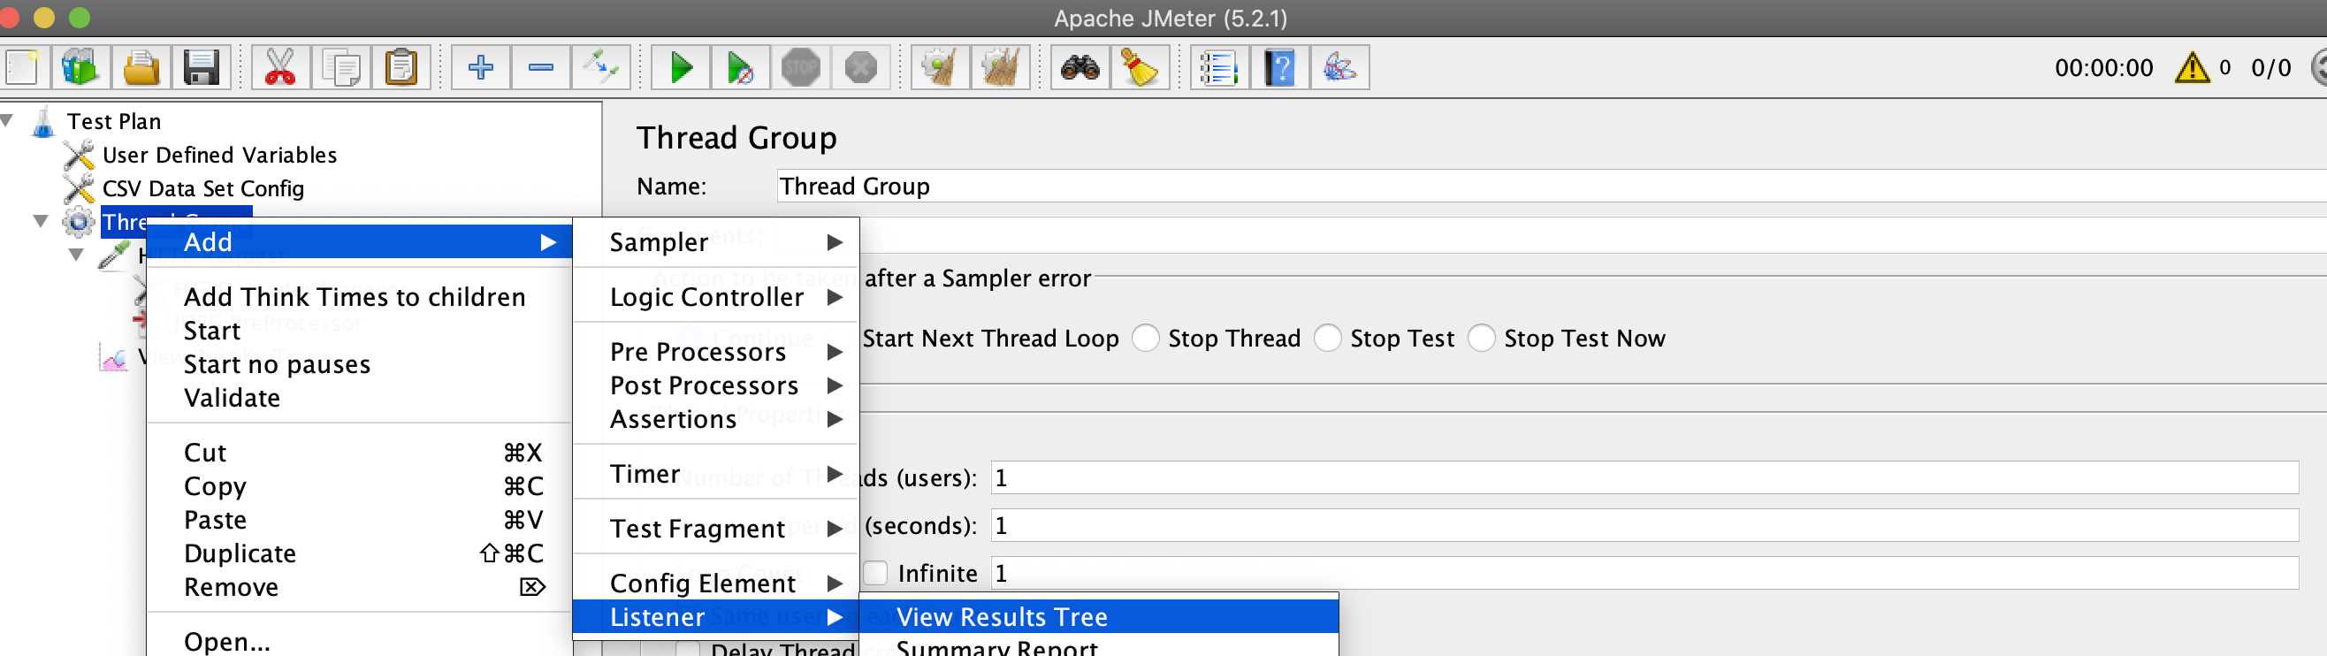Select User Defined Variables tree item
2327x656 pixels.
pos(219,156)
